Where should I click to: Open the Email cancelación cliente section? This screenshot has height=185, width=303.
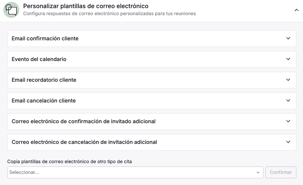click(152, 101)
